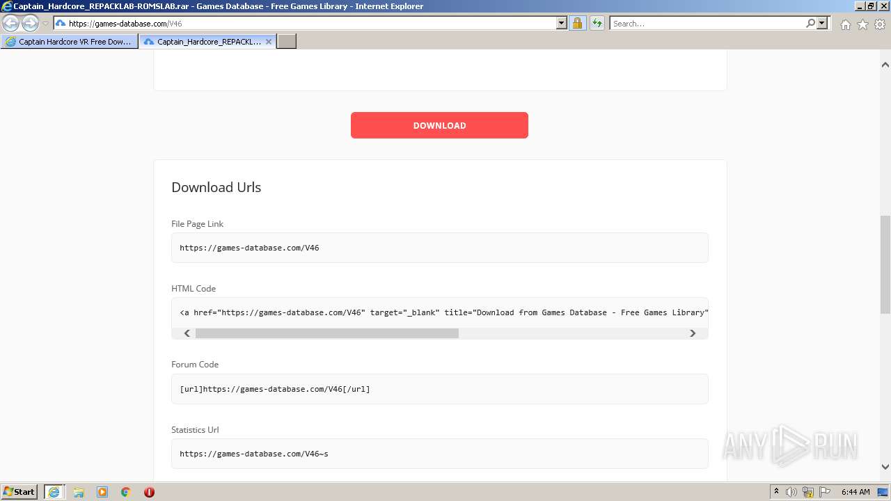The height and width of the screenshot is (501, 891).
Task: Switch to Captain Hardcore VR Free Download tab
Action: (69, 42)
